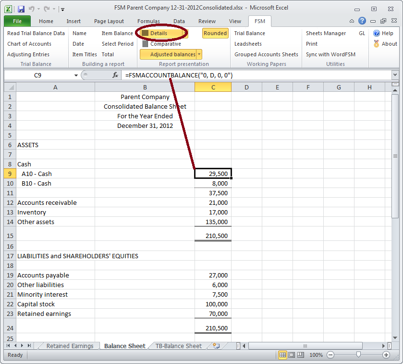This screenshot has width=403, height=364.
Task: Switch to Page Layout view in status bar
Action: [292, 355]
